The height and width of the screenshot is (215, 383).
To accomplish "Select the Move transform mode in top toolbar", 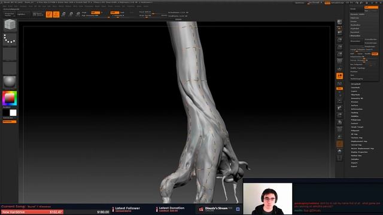I will tap(63, 14).
